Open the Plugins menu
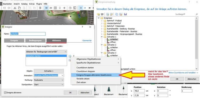 [x=39, y=4]
